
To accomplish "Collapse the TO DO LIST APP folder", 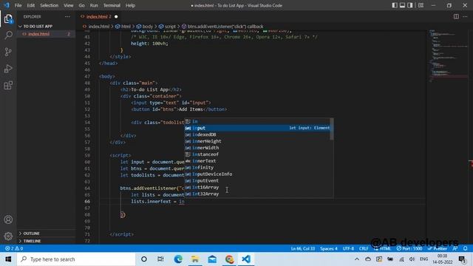I will 38,27.
